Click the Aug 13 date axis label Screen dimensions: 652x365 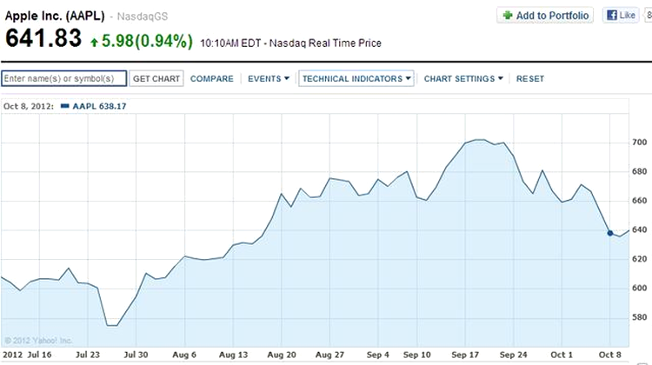233,355
